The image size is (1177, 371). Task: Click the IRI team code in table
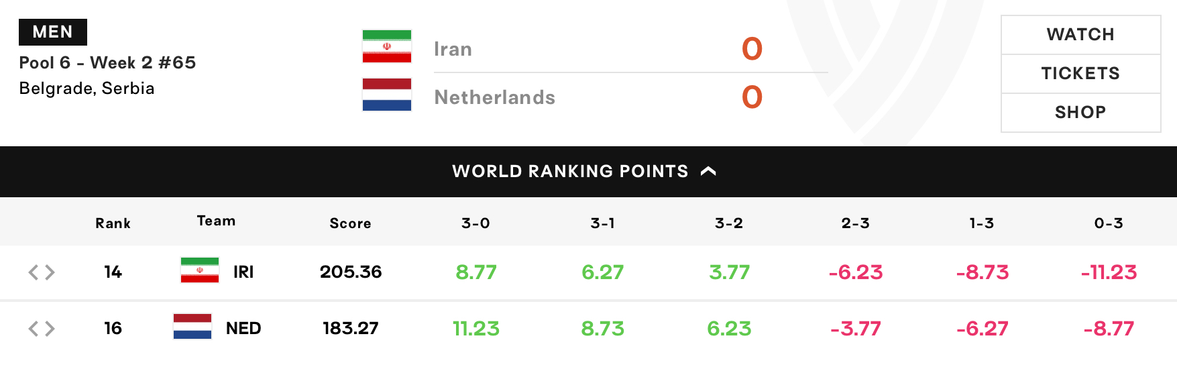coord(243,272)
